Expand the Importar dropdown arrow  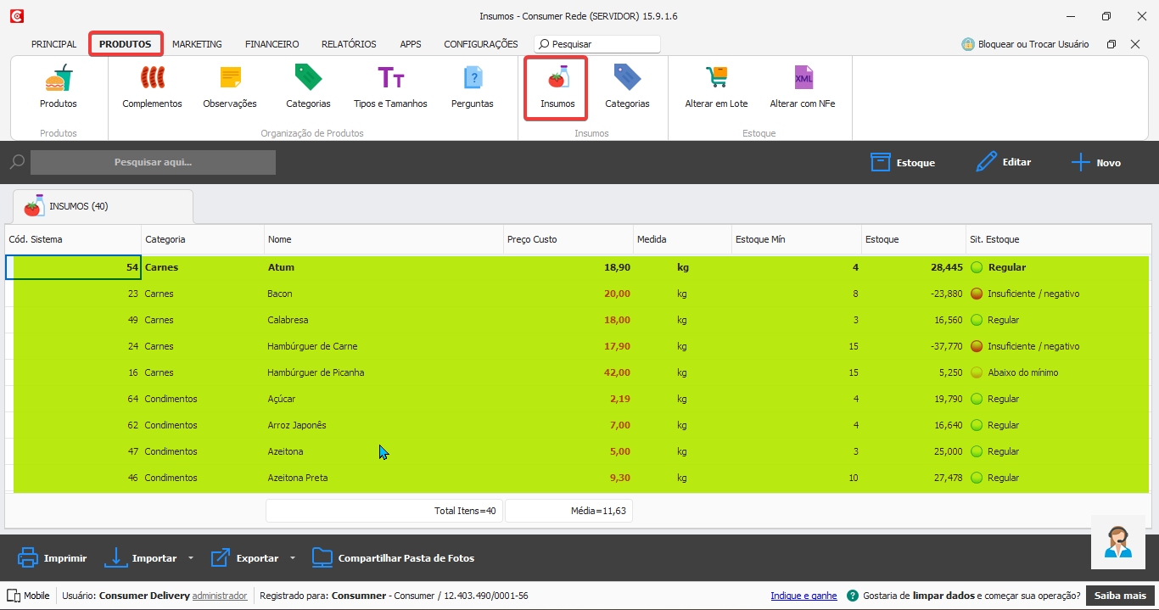191,558
